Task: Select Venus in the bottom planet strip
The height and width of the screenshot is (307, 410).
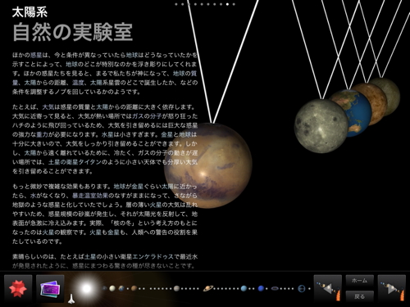Action: pos(112,288)
